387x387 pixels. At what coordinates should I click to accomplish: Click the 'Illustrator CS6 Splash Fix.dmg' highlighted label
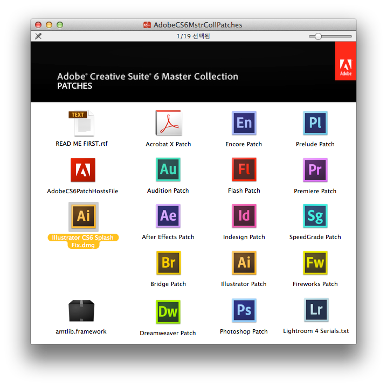(83, 241)
